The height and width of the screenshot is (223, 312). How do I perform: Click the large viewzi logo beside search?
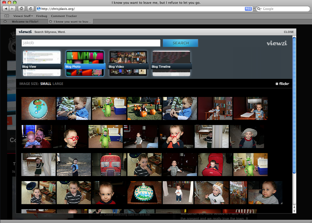(x=277, y=43)
